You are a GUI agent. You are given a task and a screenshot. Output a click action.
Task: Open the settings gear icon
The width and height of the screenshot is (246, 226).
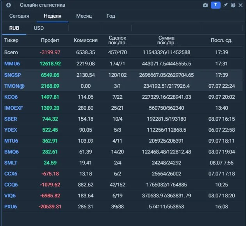pos(233,5)
